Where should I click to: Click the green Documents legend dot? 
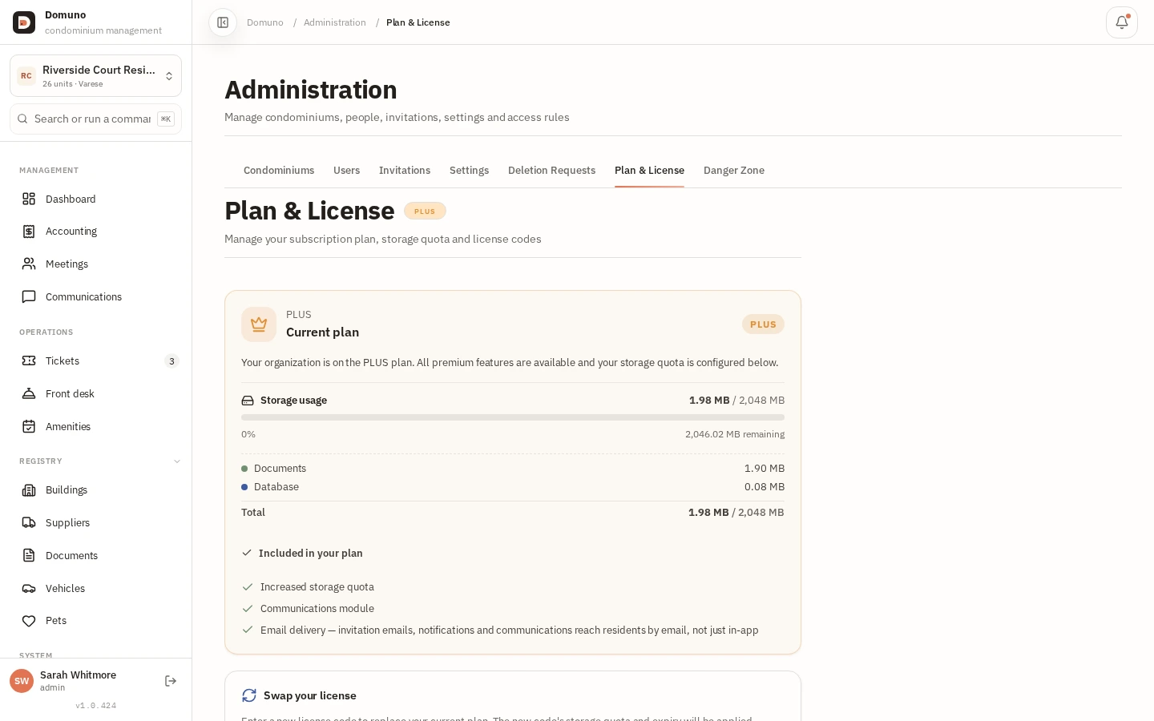pos(244,469)
